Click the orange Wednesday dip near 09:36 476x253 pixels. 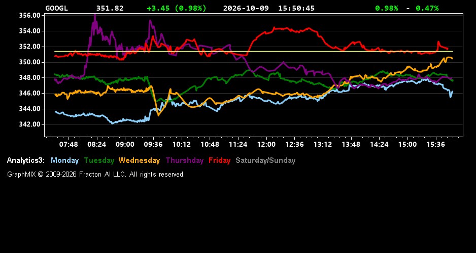pyautogui.click(x=158, y=115)
